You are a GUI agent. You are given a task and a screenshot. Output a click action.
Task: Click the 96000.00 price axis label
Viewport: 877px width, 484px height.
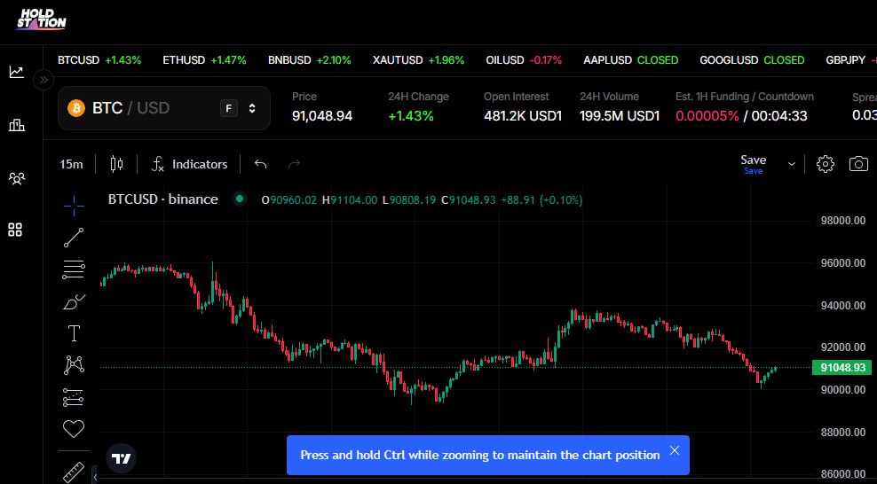click(x=843, y=263)
